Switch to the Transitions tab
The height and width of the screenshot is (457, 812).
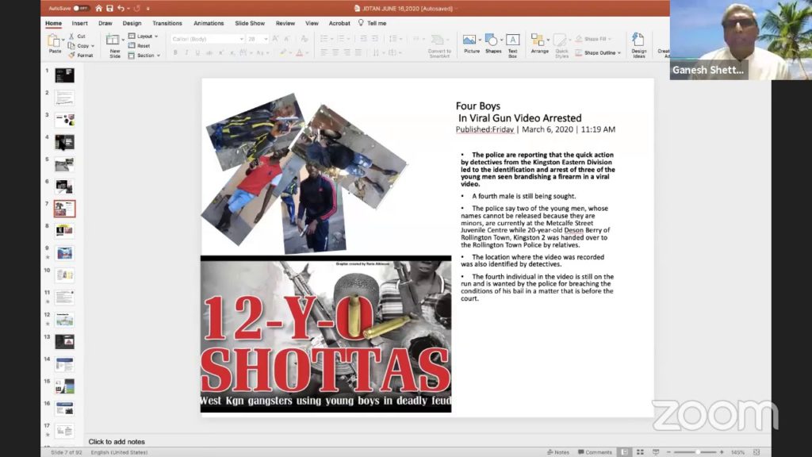[167, 23]
